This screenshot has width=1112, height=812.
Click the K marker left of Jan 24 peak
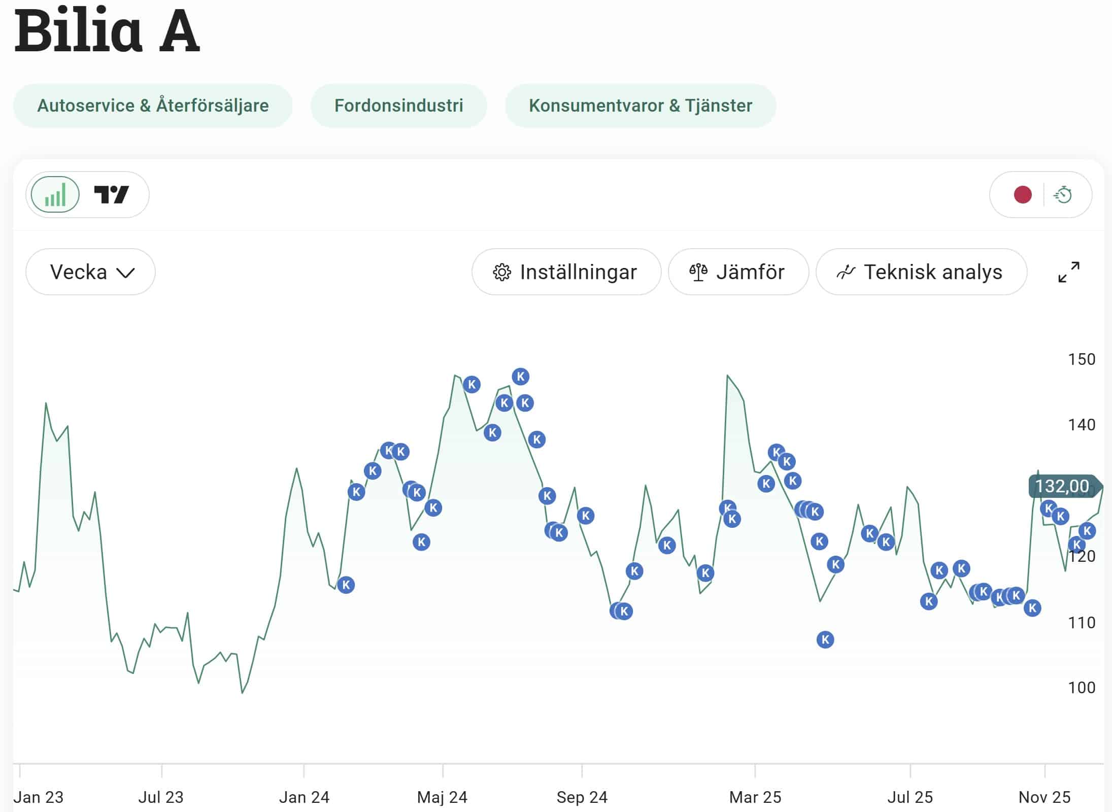tap(346, 585)
